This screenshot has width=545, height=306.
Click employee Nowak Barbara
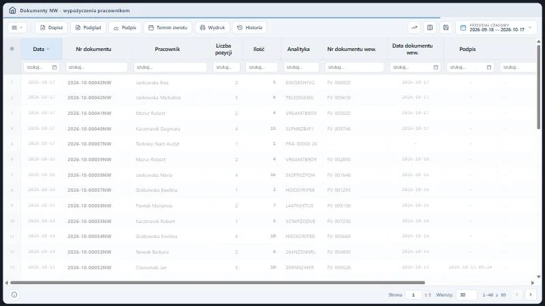152,252
